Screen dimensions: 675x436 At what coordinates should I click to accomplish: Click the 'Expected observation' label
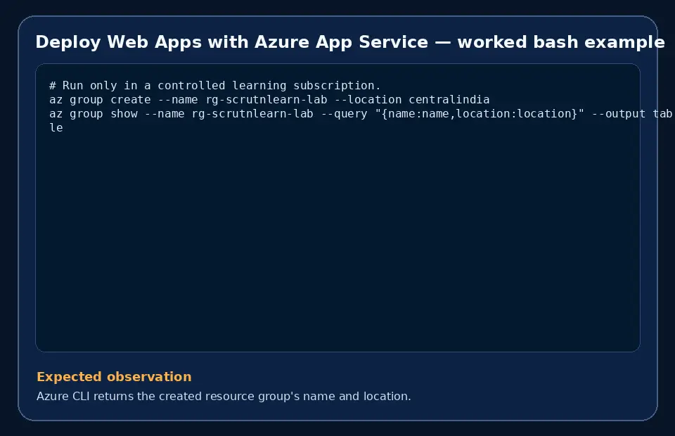pyautogui.click(x=114, y=377)
